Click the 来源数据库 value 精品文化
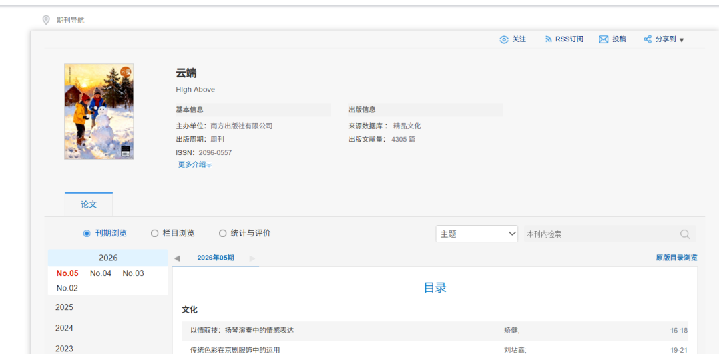Image resolution: width=719 pixels, height=354 pixels. [x=407, y=126]
